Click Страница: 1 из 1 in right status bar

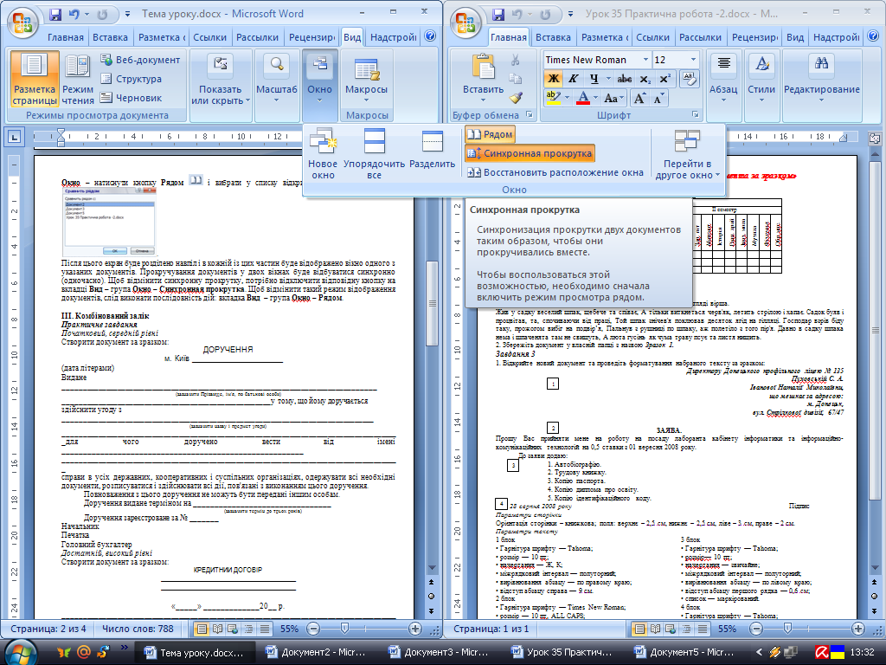point(491,629)
